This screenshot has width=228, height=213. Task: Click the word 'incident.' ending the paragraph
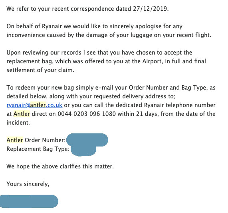[x=18, y=123]
